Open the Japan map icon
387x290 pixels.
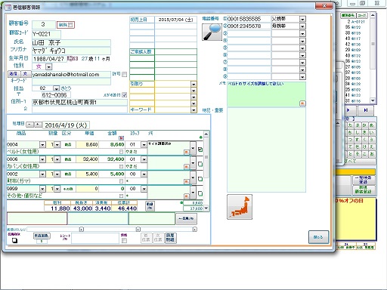[240, 207]
